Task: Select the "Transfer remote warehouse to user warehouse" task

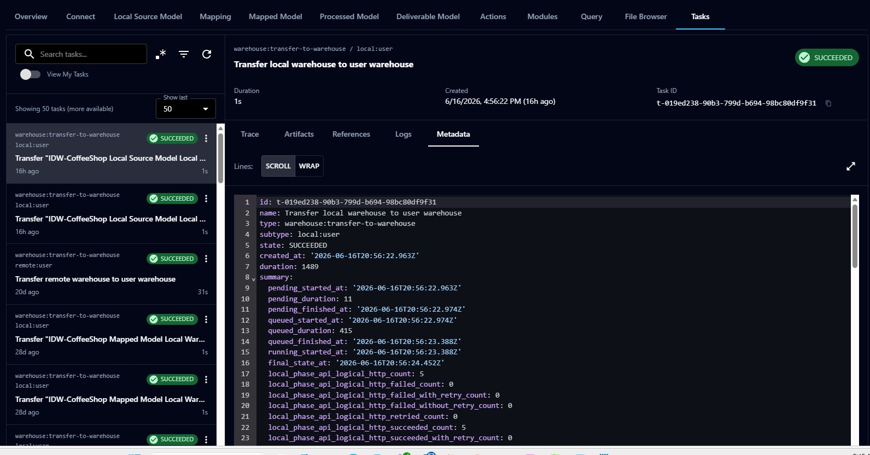Action: [112, 274]
